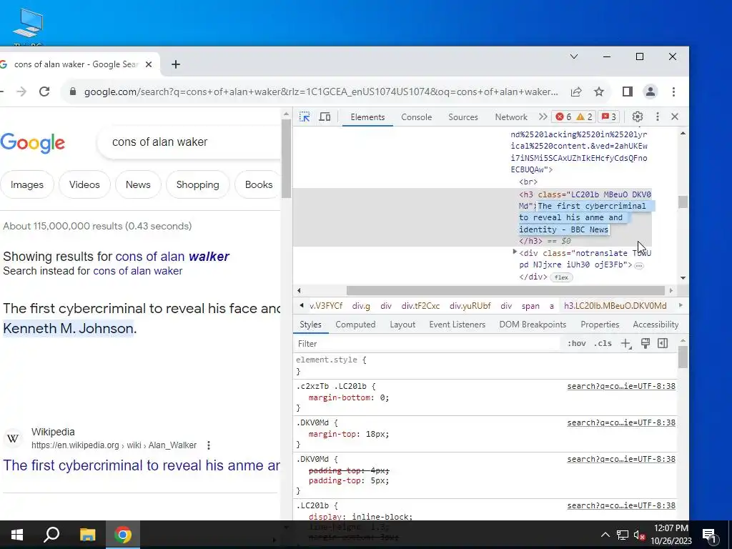The width and height of the screenshot is (732, 549).
Task: Share this page icon in address bar
Action: (x=576, y=91)
